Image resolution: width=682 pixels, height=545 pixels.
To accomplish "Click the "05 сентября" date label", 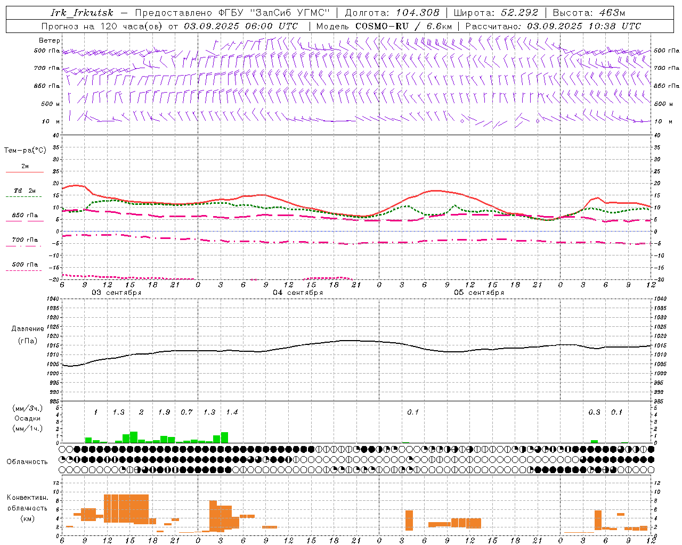I will pyautogui.click(x=479, y=293).
